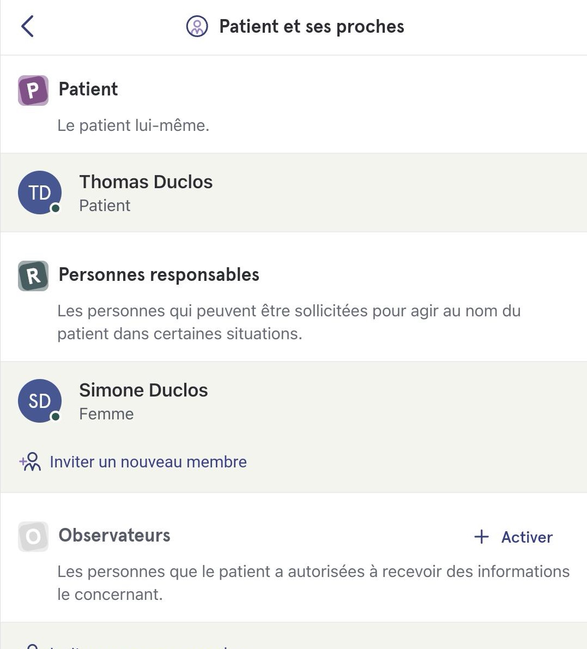The image size is (587, 649).
Task: Click the Personnes responsables section heading
Action: [159, 274]
